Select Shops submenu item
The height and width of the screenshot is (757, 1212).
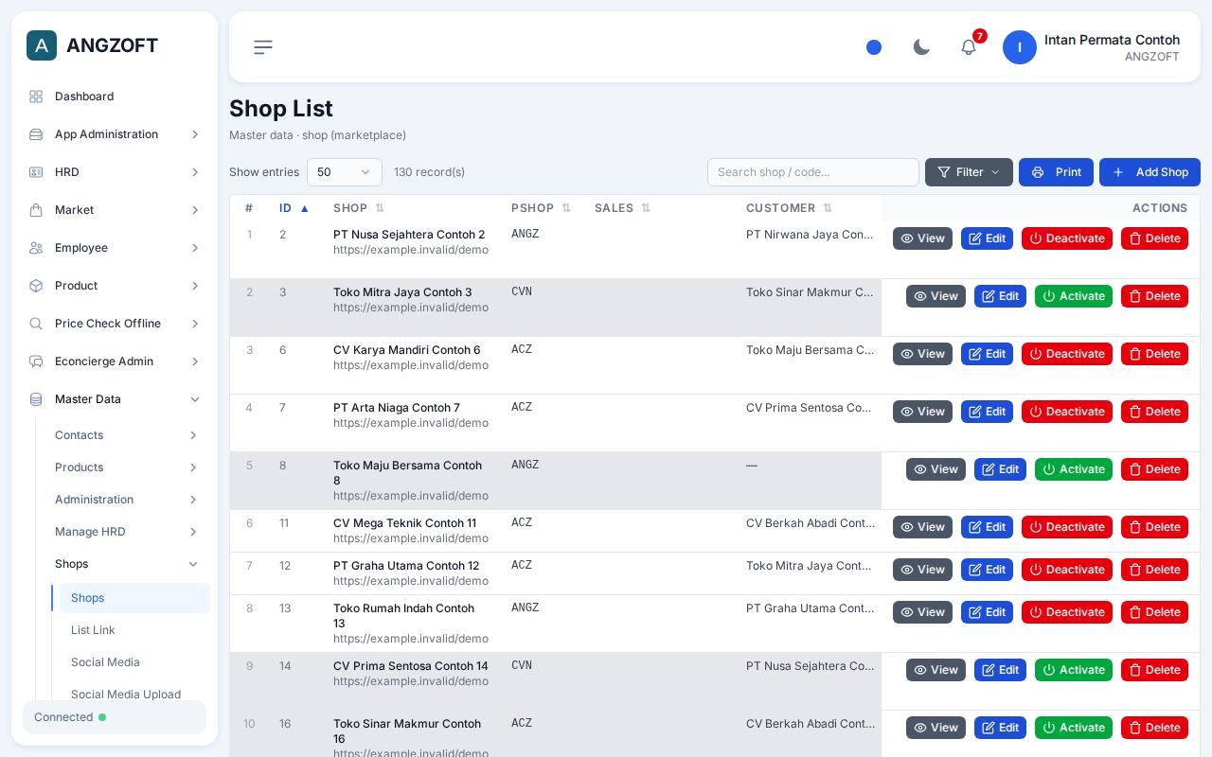coord(134,598)
